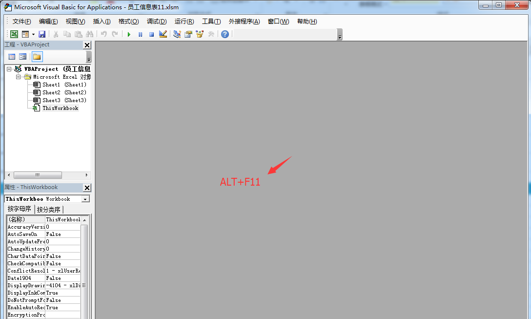Open the Insert object dropdown arrow
The image size is (531, 319).
click(33, 34)
